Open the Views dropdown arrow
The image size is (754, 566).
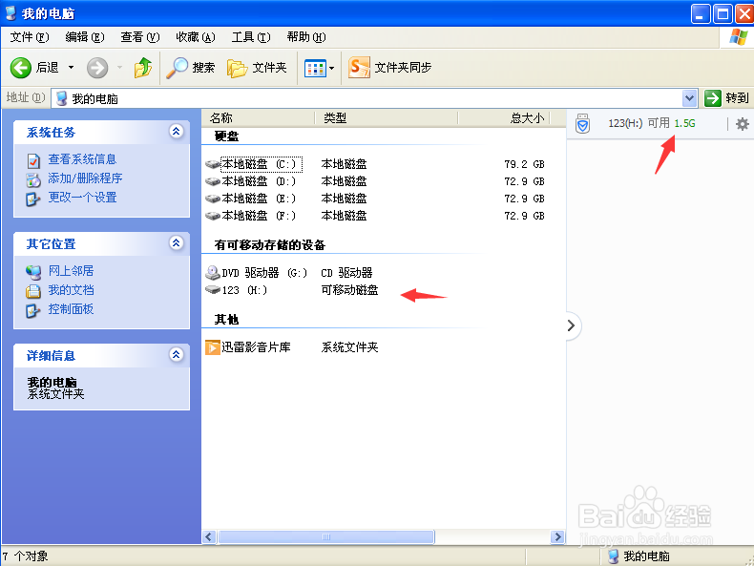tap(331, 69)
